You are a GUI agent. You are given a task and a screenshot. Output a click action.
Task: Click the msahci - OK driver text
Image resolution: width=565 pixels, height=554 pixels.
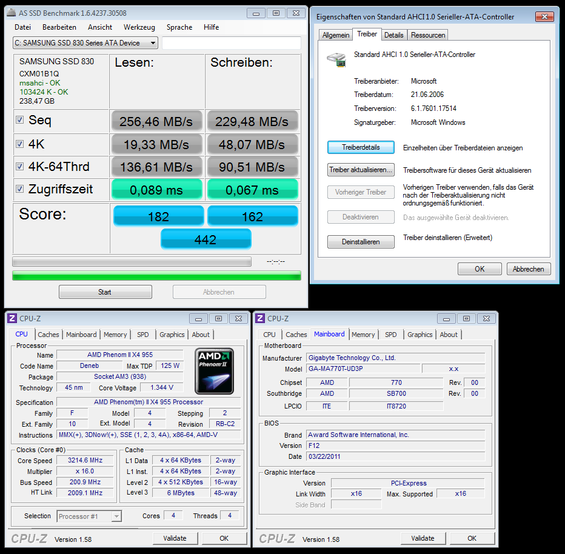pos(39,83)
